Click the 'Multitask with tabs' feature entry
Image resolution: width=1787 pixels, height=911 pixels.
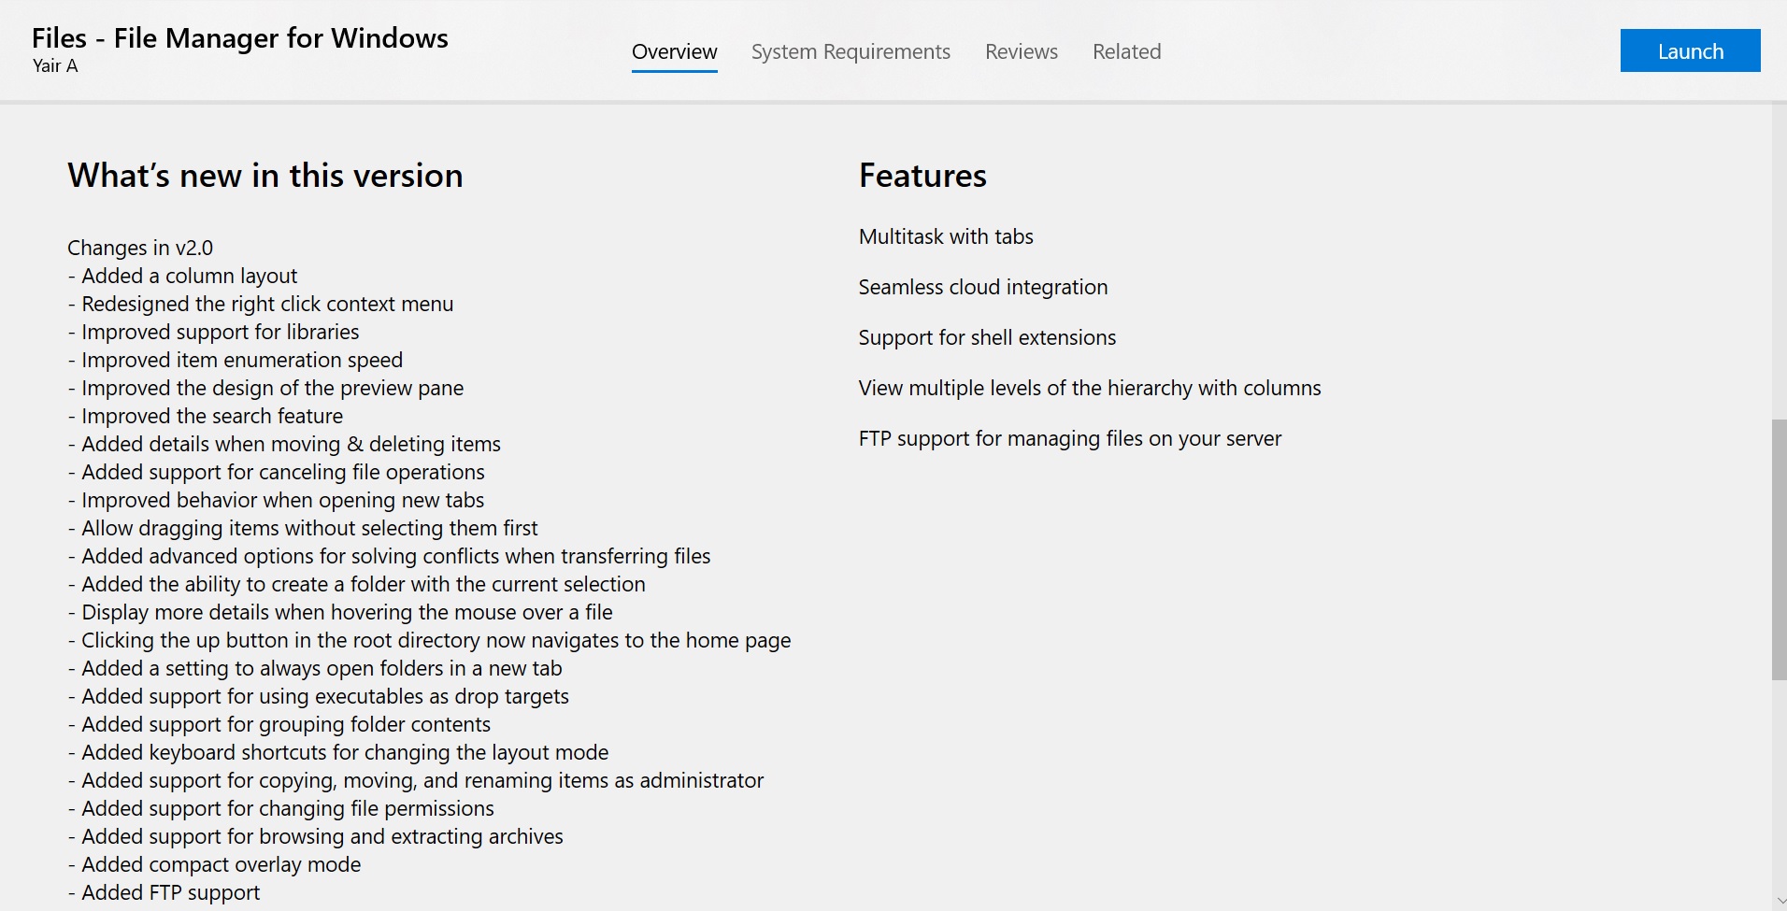pos(946,236)
